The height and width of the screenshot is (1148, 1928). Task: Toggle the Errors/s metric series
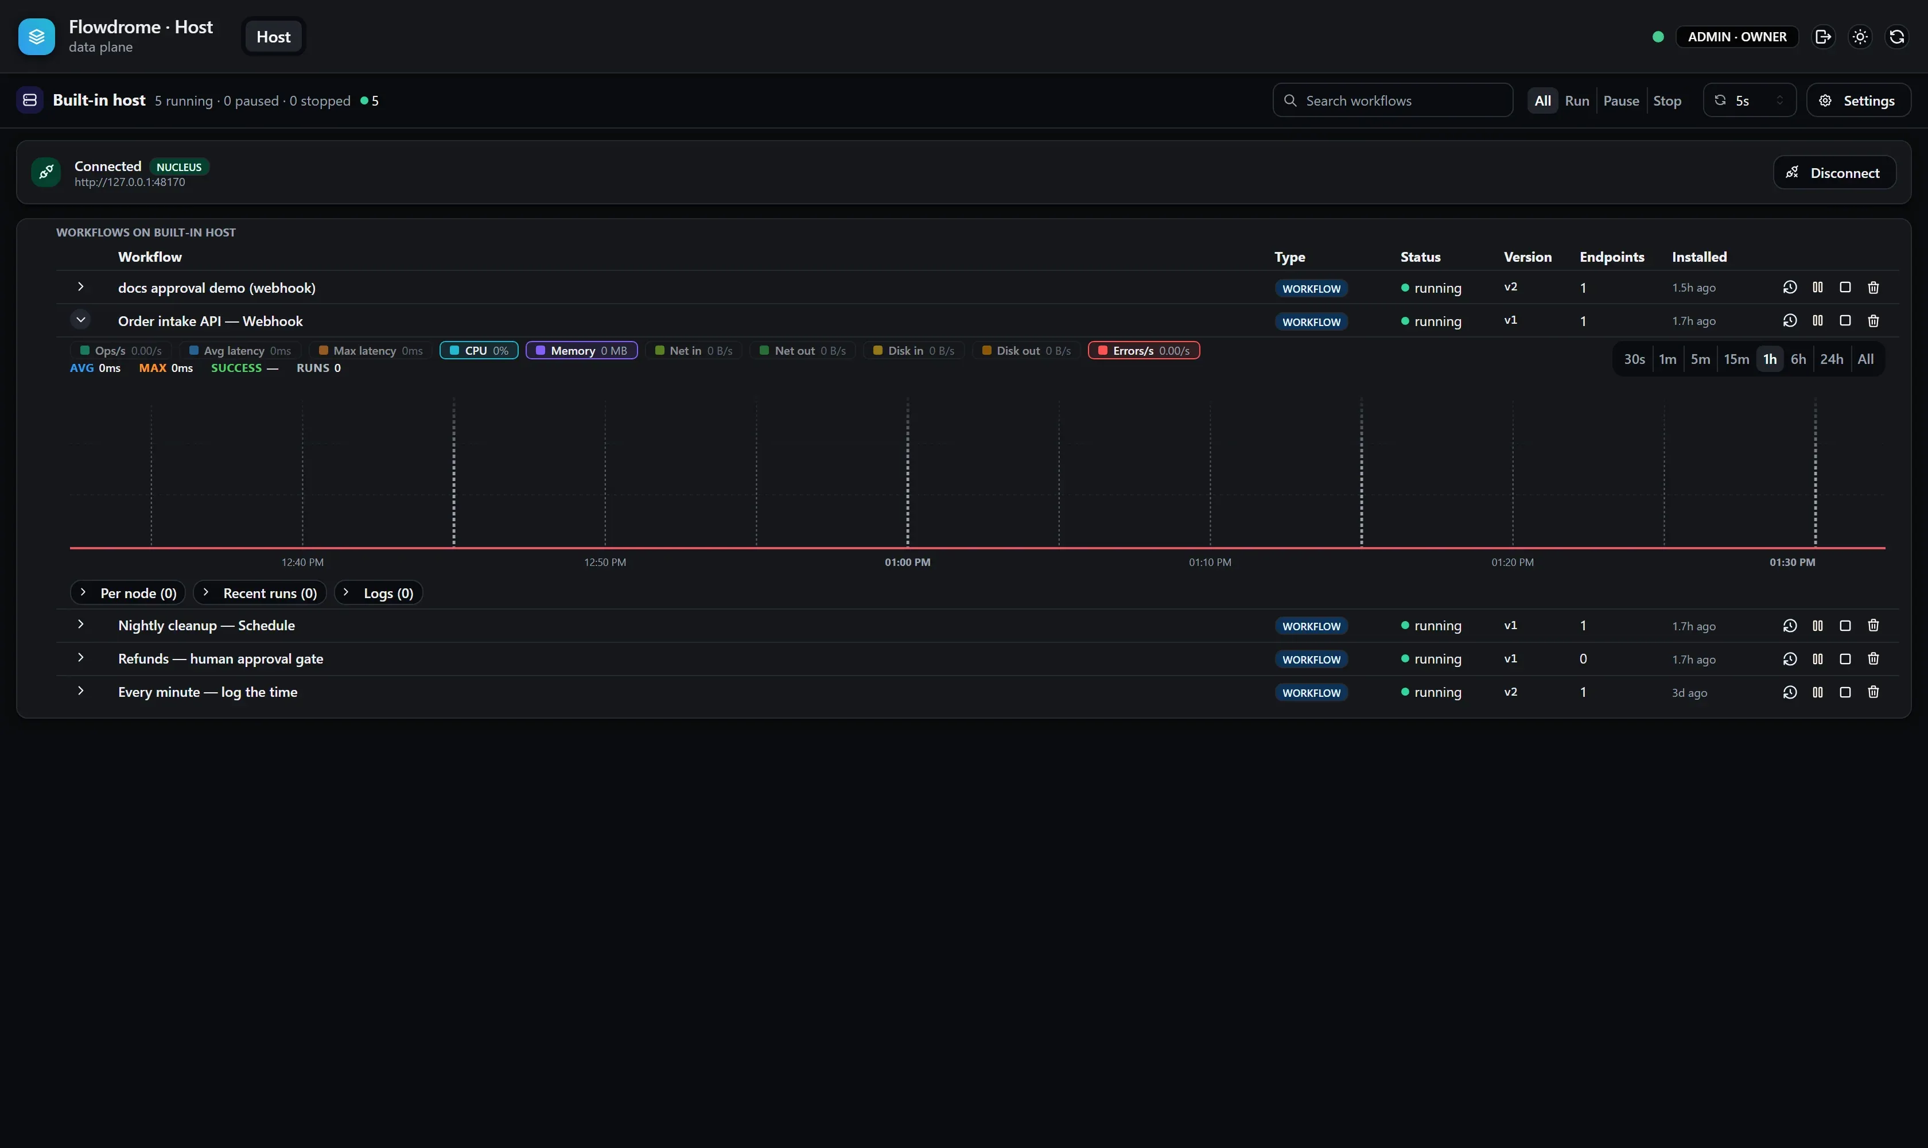tap(1144, 351)
